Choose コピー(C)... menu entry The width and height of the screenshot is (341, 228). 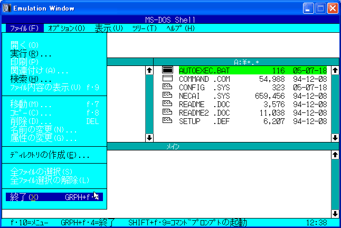pos(54,113)
